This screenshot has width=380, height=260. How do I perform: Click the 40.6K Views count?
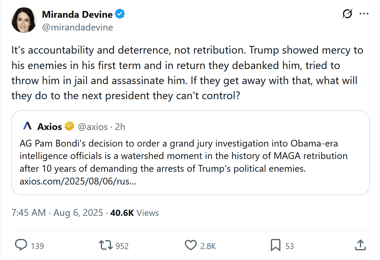(x=135, y=213)
